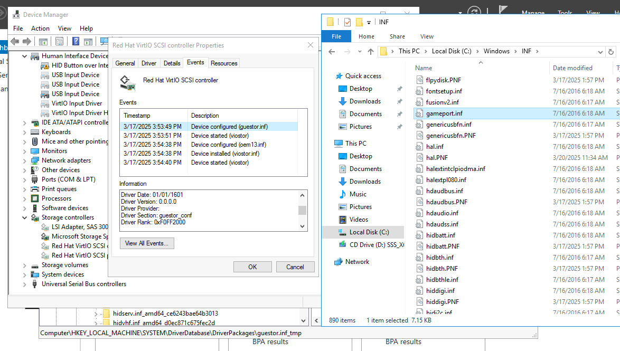Select Quick access star in navigation pane
620x351 pixels.
339,76
